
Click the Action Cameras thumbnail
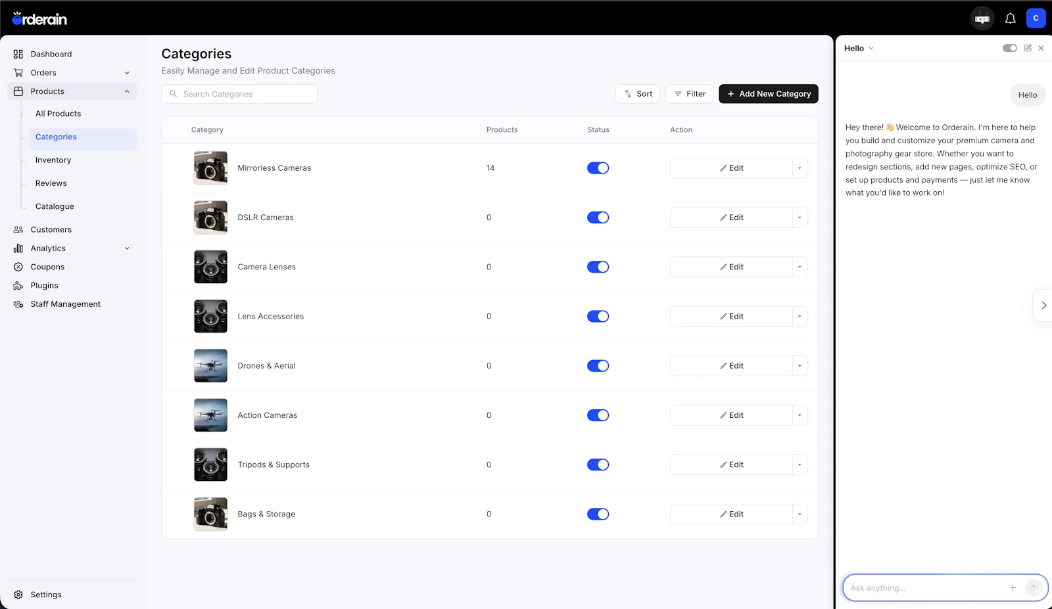pos(210,415)
